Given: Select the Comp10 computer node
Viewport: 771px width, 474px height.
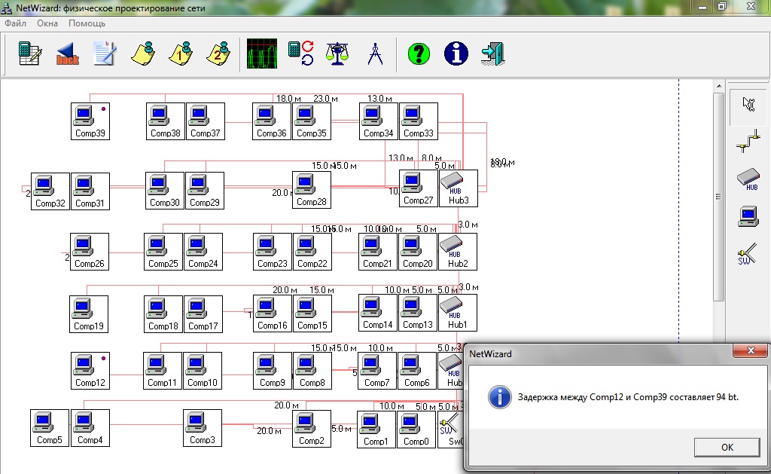Looking at the screenshot, I should 202,371.
